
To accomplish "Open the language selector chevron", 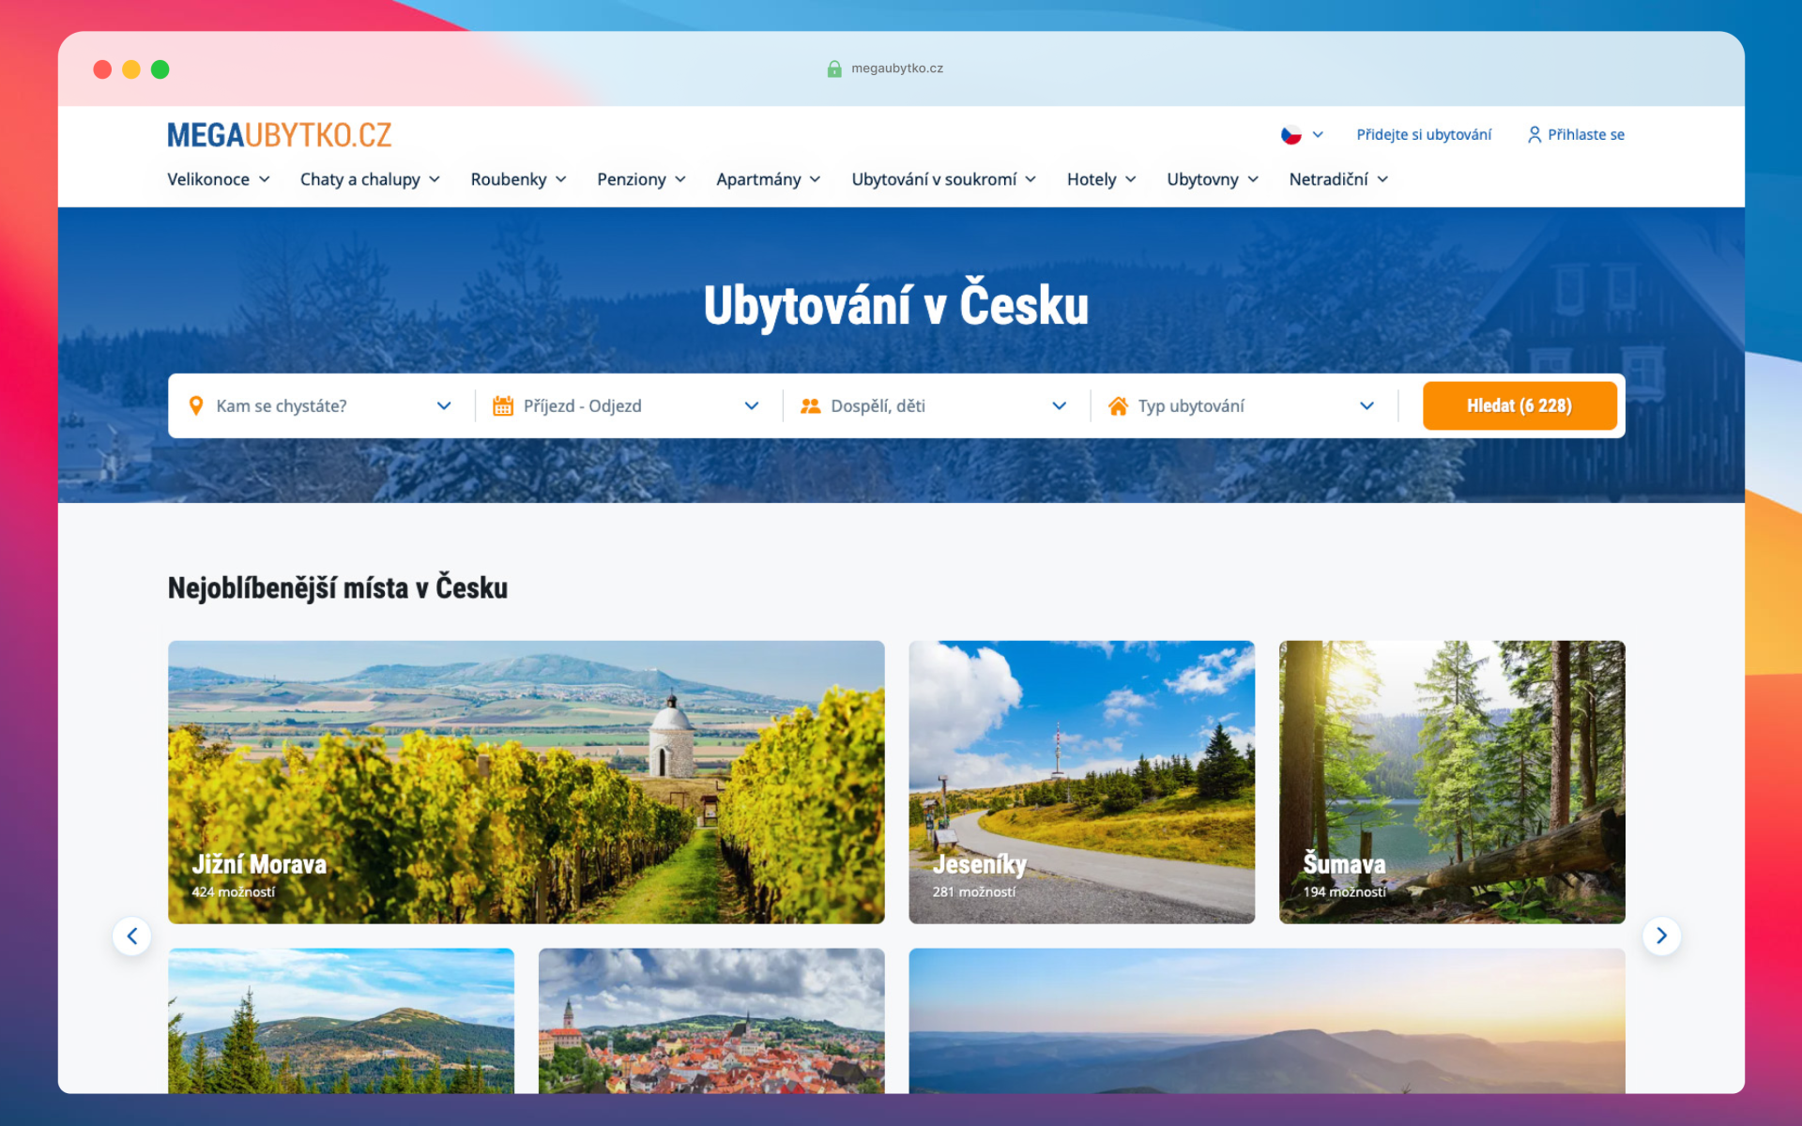I will (1318, 134).
